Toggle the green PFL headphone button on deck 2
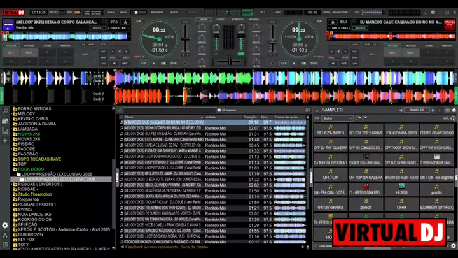This screenshot has width=458, height=258. (x=240, y=54)
